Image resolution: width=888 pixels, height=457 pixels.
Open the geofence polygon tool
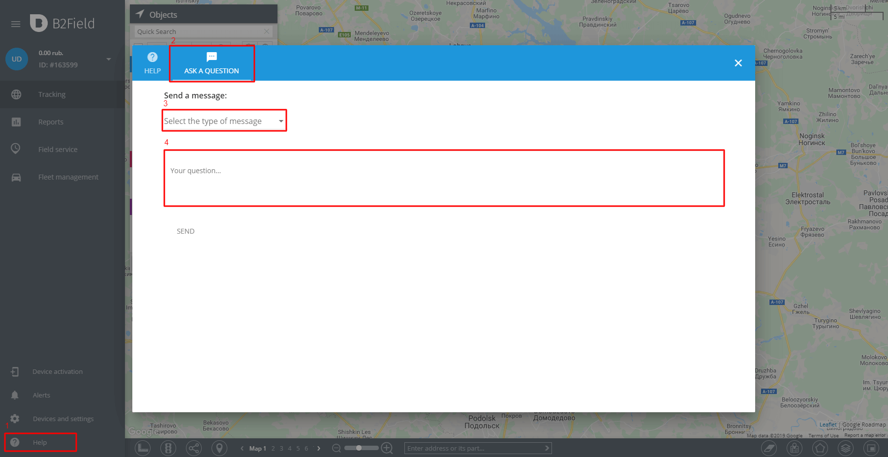point(820,448)
